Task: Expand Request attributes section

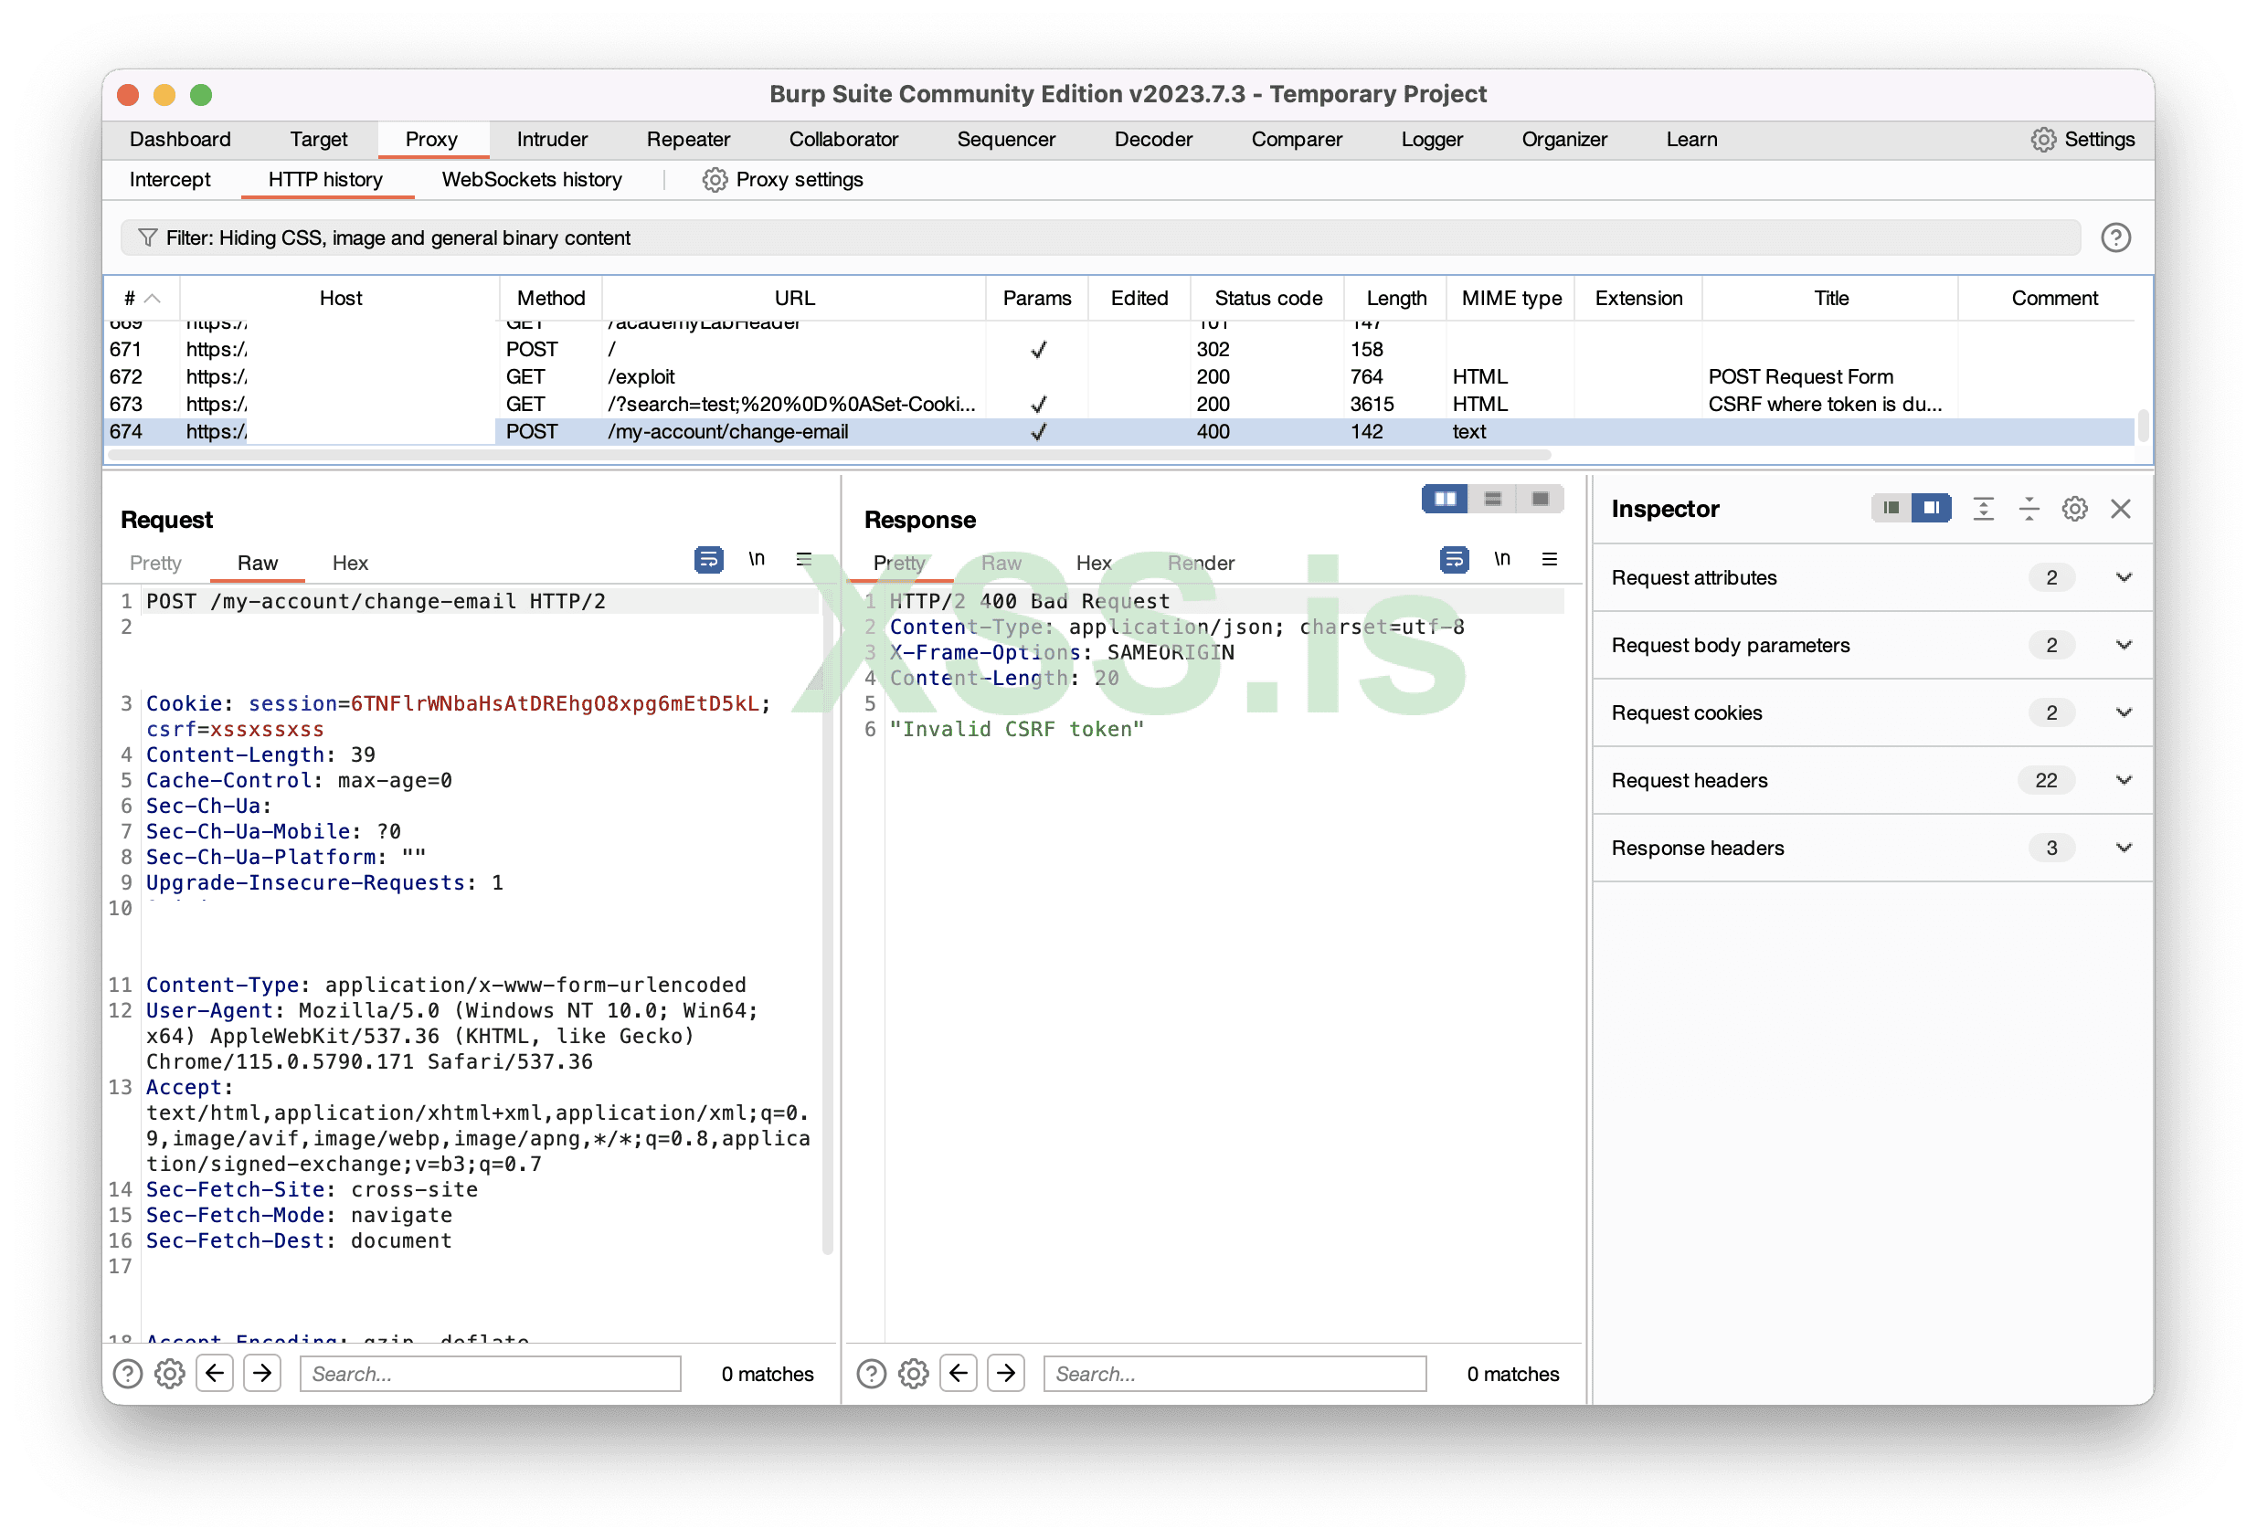Action: (x=2124, y=578)
